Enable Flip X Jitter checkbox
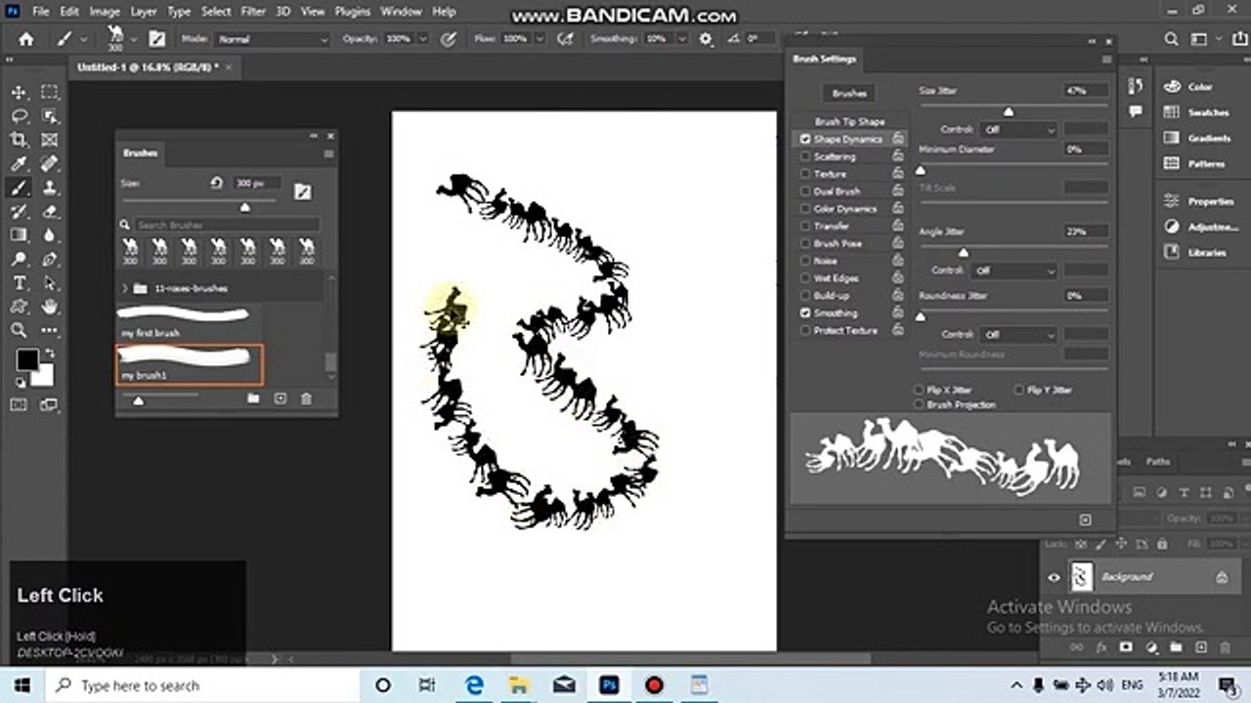 click(x=919, y=390)
